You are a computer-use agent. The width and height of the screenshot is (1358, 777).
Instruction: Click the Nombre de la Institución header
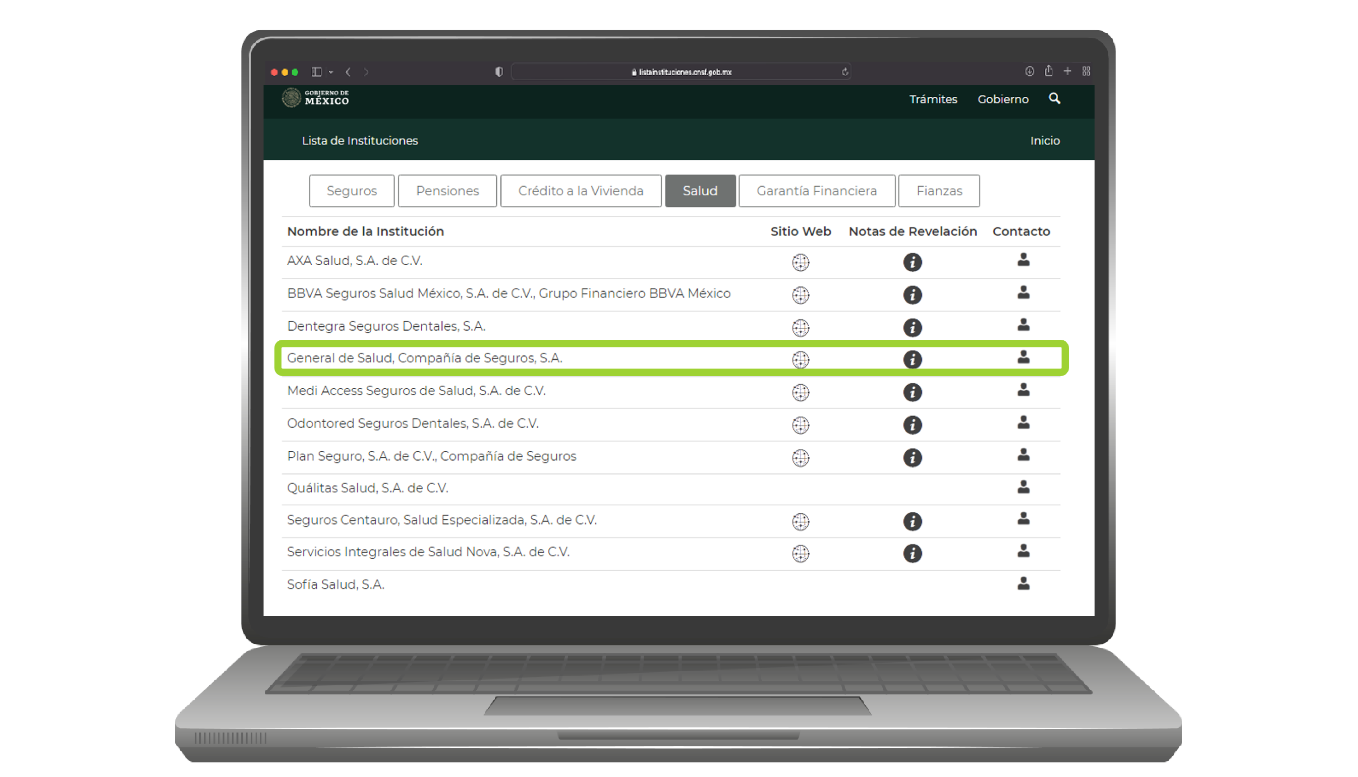pyautogui.click(x=366, y=231)
